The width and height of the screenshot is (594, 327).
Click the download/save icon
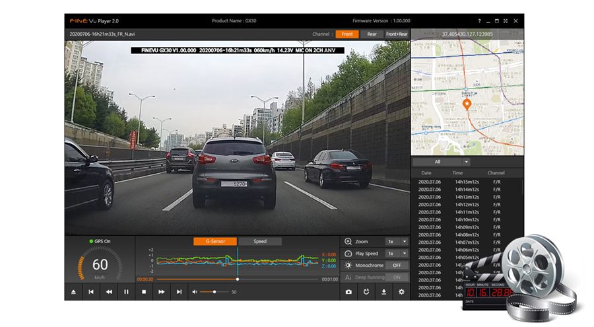point(383,292)
